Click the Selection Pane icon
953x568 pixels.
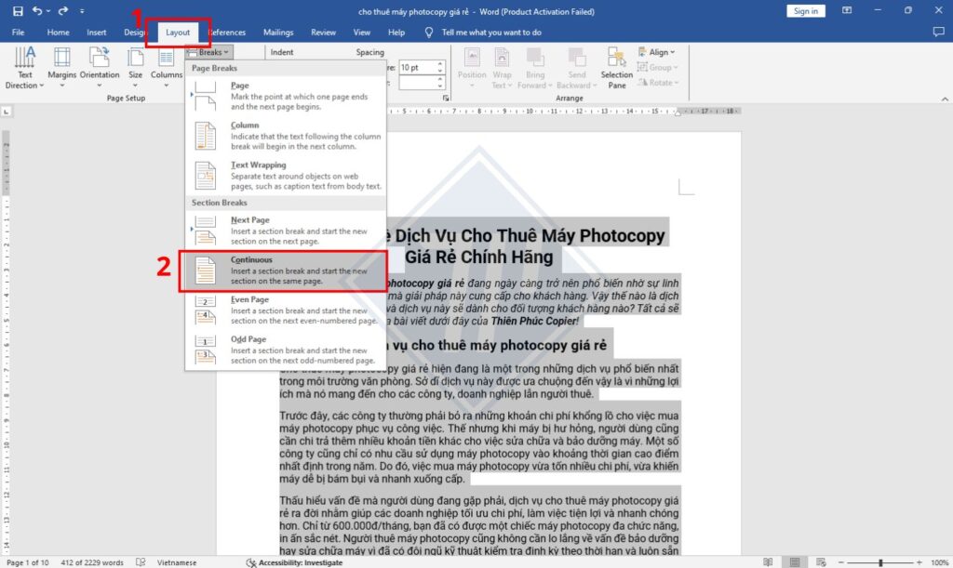617,69
